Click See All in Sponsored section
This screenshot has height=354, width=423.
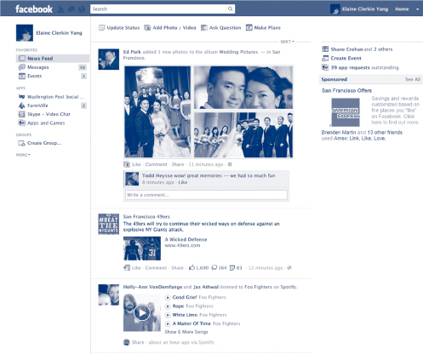pos(413,79)
